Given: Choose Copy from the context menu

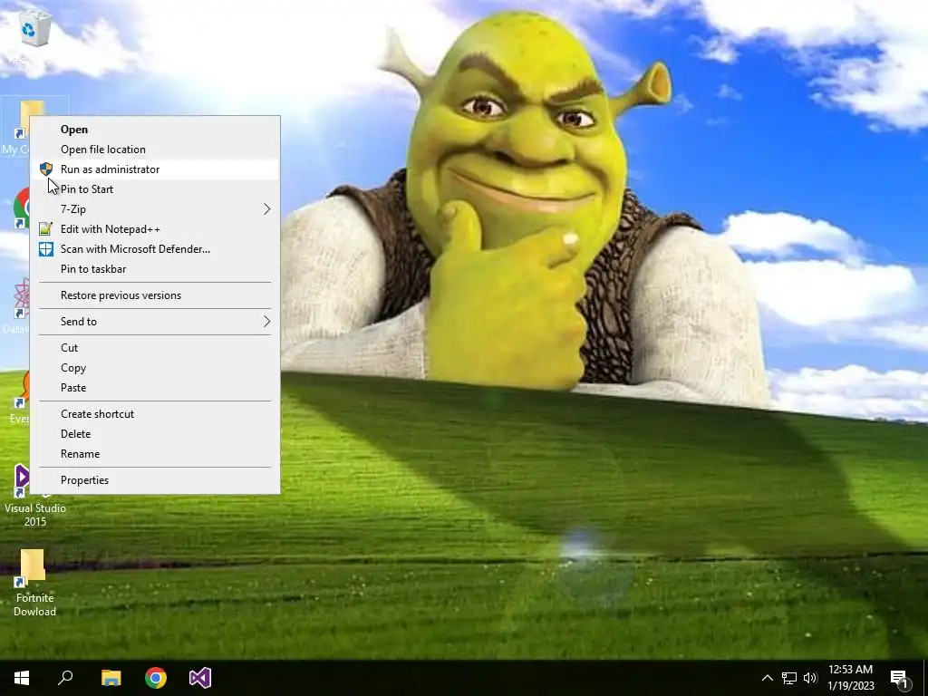Looking at the screenshot, I should pos(155,368).
